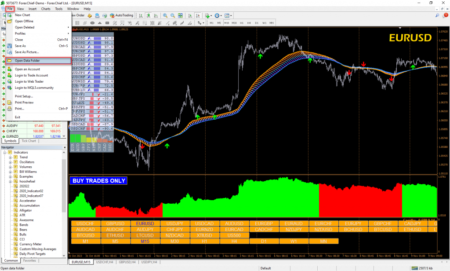Click the orange D1 button on chart
Image resolution: width=450 pixels, height=271 pixels.
point(264,242)
